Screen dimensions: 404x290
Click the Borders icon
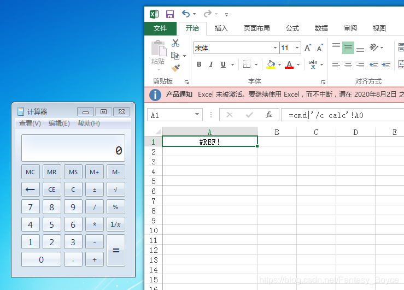(x=247, y=64)
